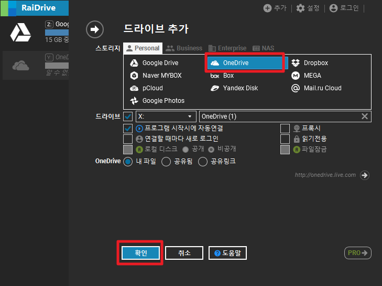Click the 로그인 login user icon

click(x=333, y=8)
